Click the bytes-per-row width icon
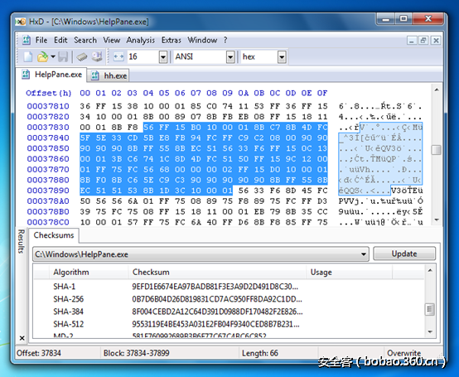 point(118,56)
